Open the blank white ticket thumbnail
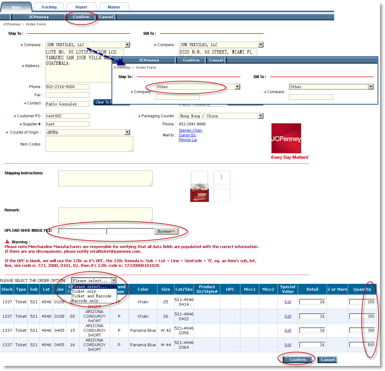The width and height of the screenshot is (385, 371). 222,186
